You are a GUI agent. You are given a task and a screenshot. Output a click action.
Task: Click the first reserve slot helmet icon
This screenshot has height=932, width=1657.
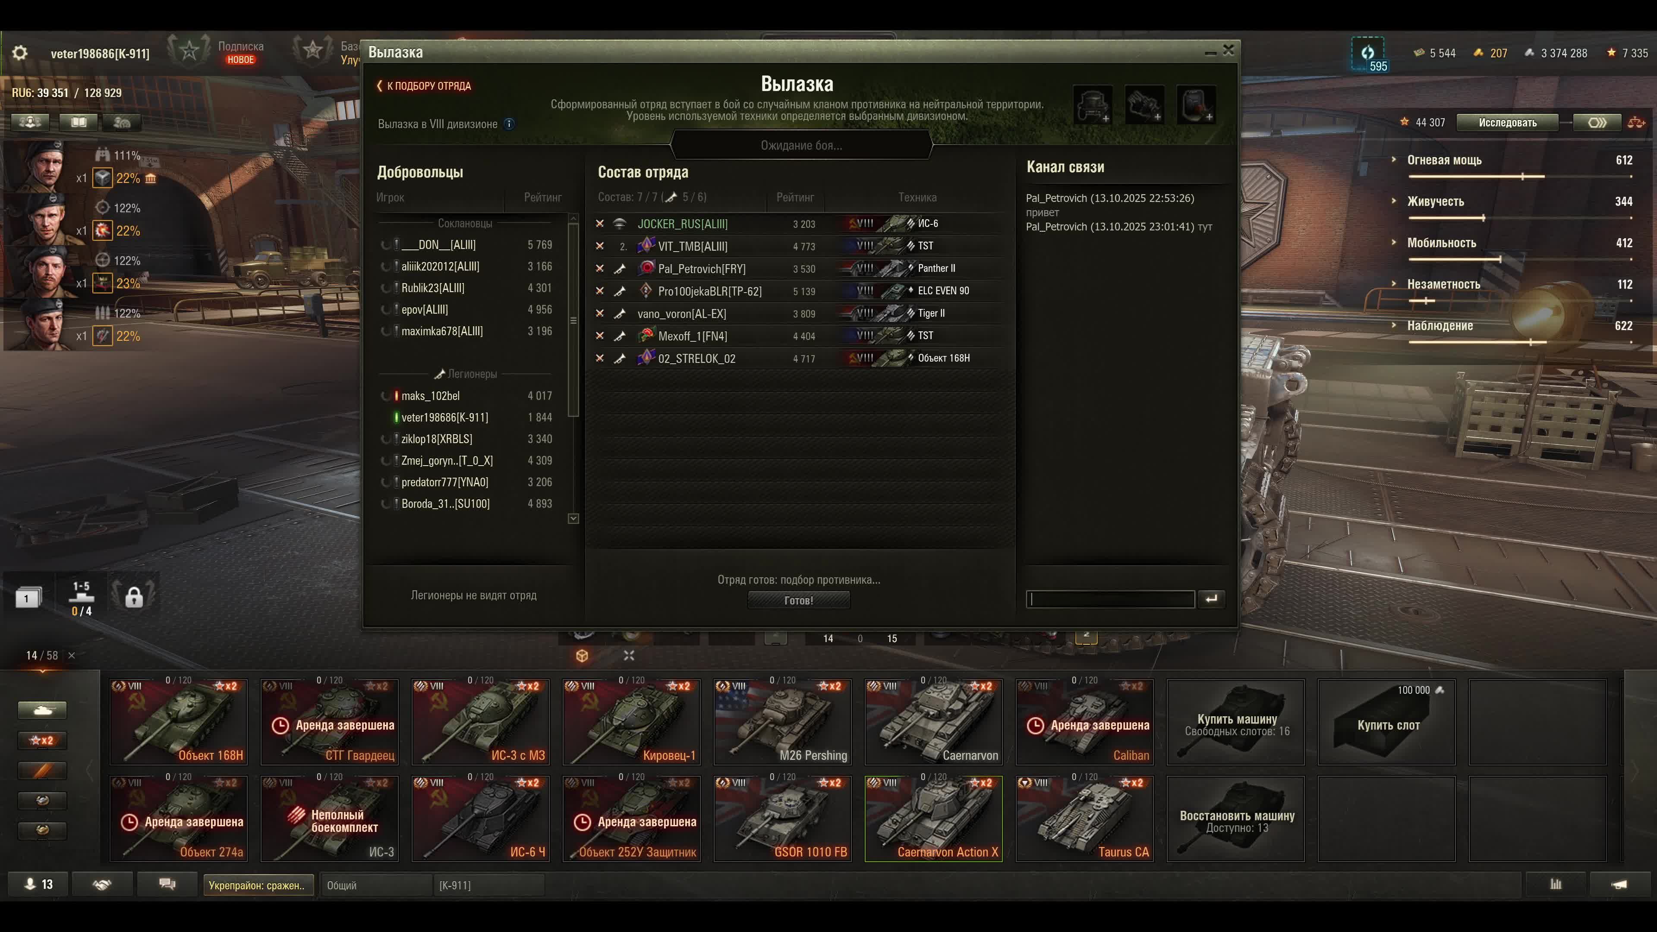1092,105
